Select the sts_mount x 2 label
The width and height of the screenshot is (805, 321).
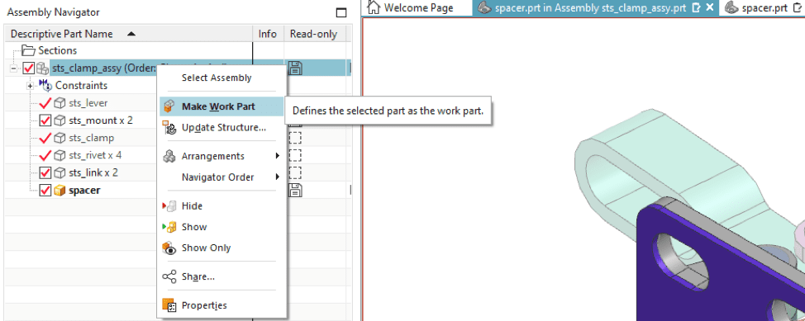pos(101,120)
